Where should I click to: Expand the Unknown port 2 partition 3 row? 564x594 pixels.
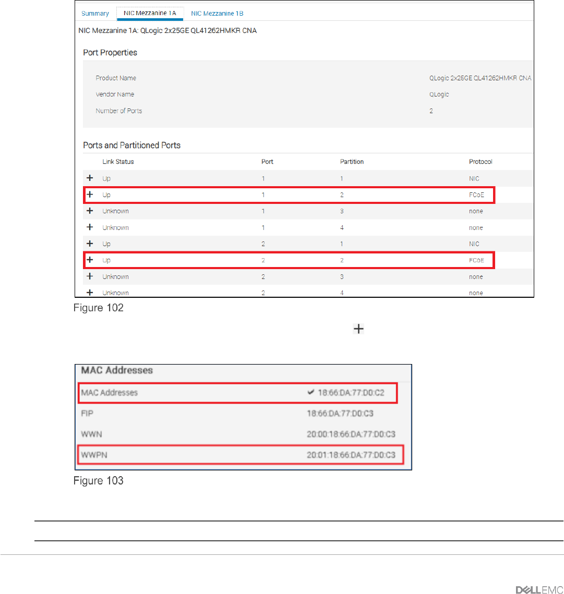click(90, 276)
